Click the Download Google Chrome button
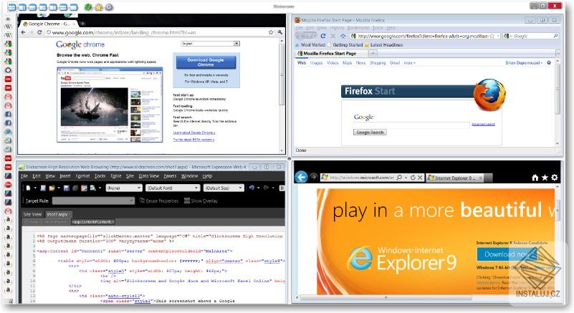Viewport: 574px width, 313px height. click(x=206, y=62)
